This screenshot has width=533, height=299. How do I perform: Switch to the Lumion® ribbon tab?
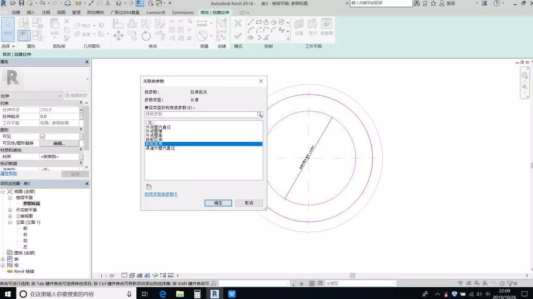pyautogui.click(x=155, y=12)
